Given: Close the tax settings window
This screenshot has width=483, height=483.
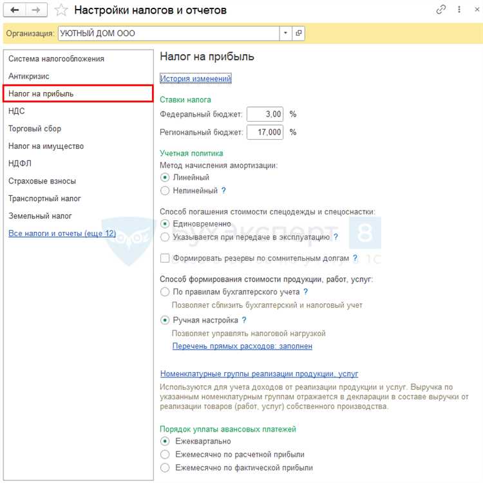Looking at the screenshot, I should (x=477, y=10).
